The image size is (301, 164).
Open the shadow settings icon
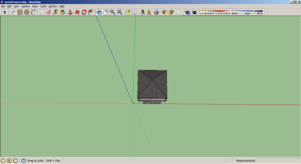tap(187, 12)
